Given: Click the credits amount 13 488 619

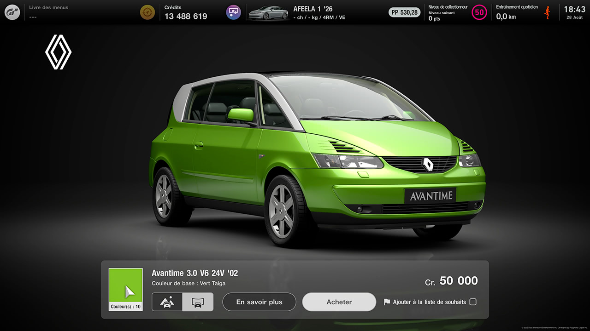Looking at the screenshot, I should tap(186, 17).
